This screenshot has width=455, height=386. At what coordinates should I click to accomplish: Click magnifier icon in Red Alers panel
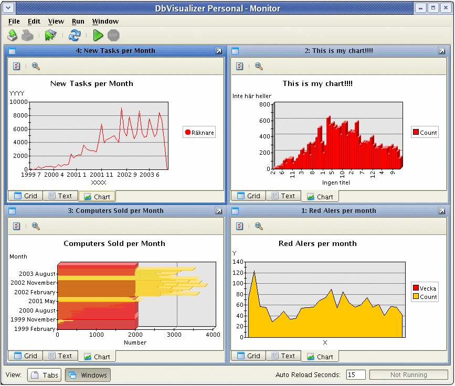pyautogui.click(x=259, y=226)
